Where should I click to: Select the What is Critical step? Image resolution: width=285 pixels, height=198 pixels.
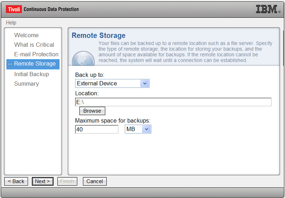tap(34, 45)
